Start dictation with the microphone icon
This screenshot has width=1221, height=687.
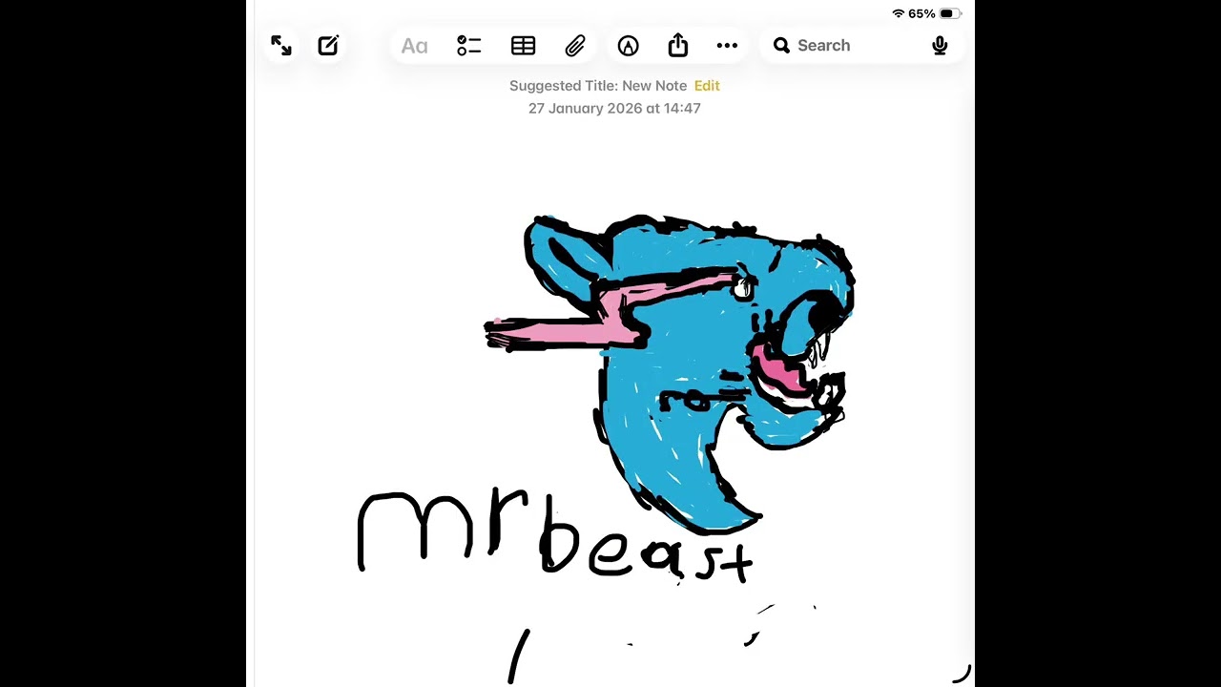940,45
